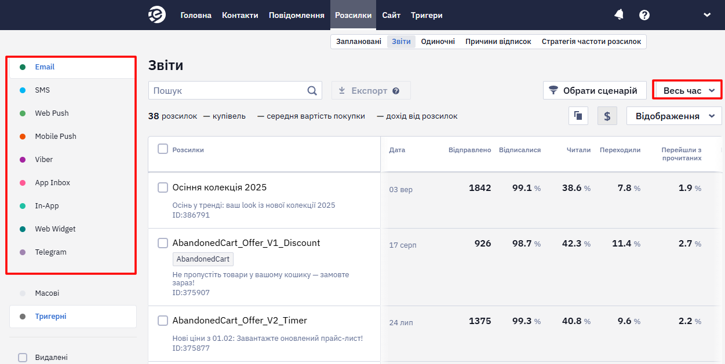This screenshot has width=725, height=364.
Task: Go to the Контакти menu
Action: click(240, 15)
